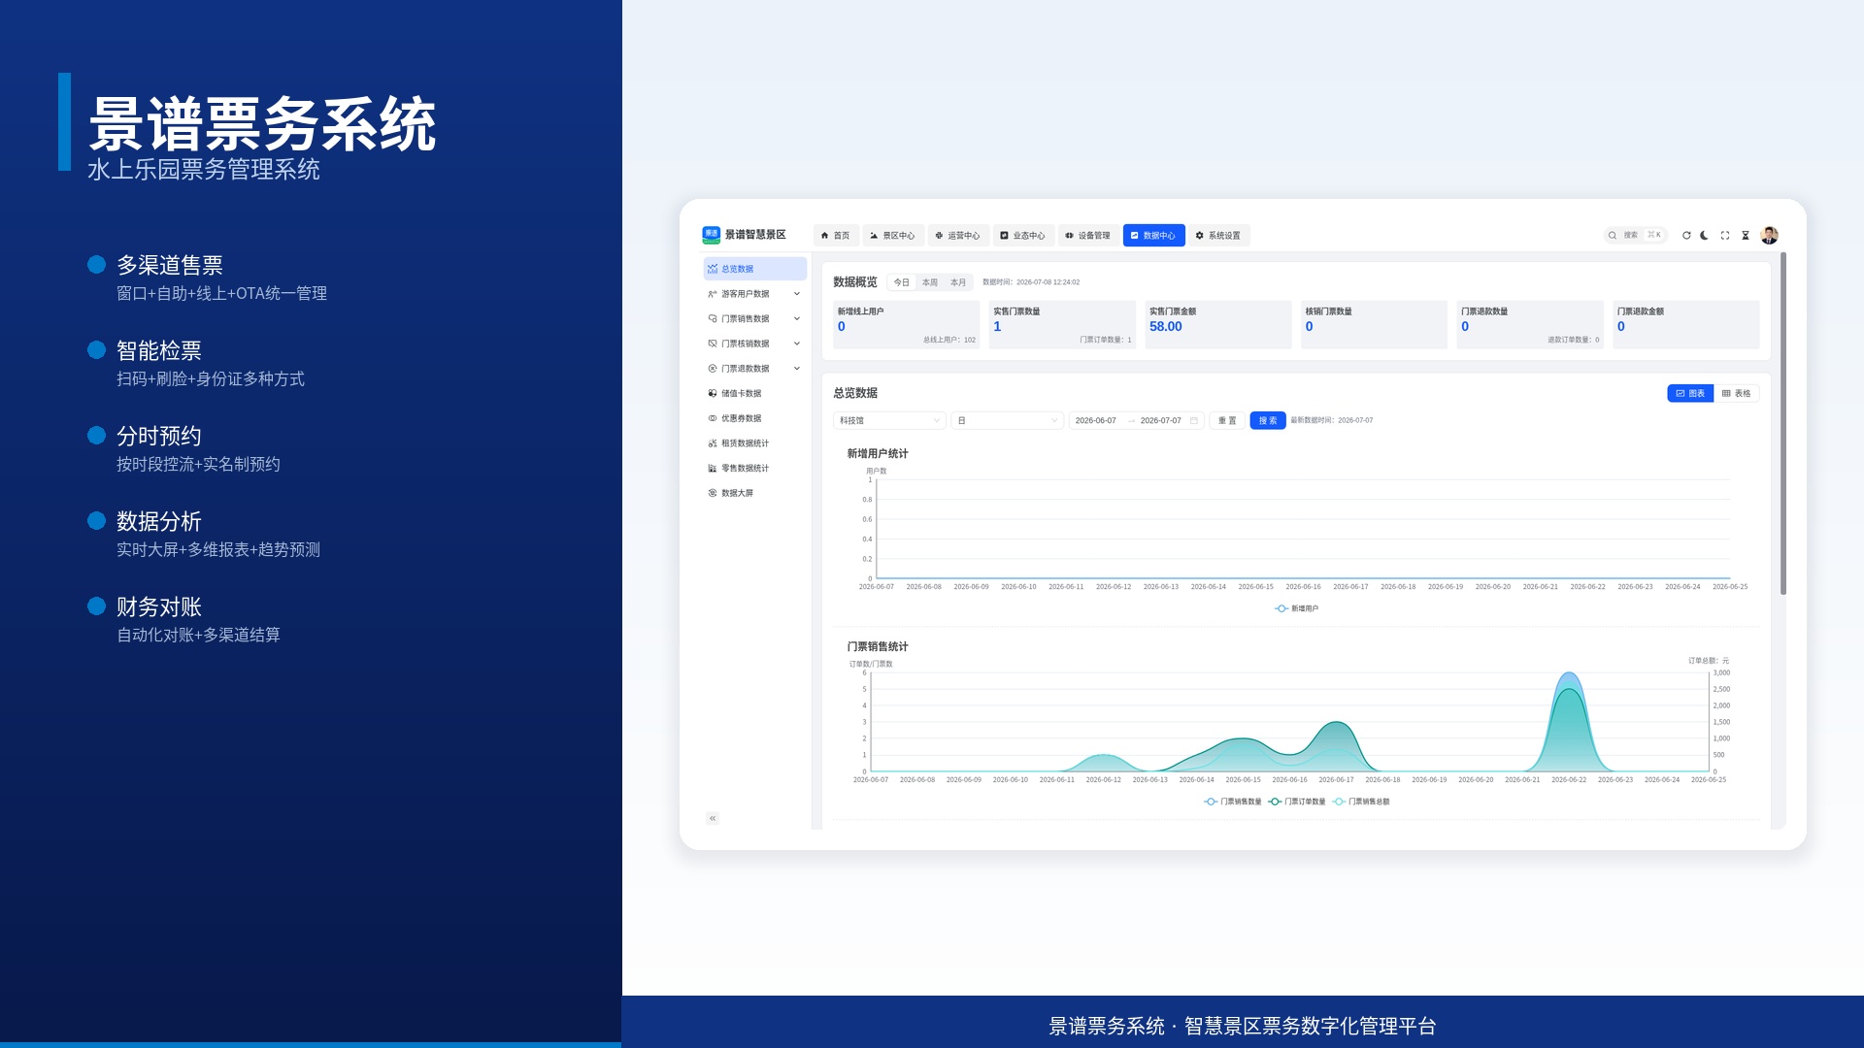Screen dimensions: 1864x1048
Task: Click the 分时预约 slide heading
Action: (159, 436)
